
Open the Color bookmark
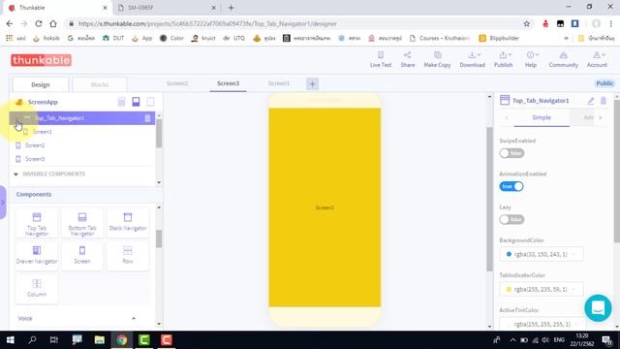point(171,38)
